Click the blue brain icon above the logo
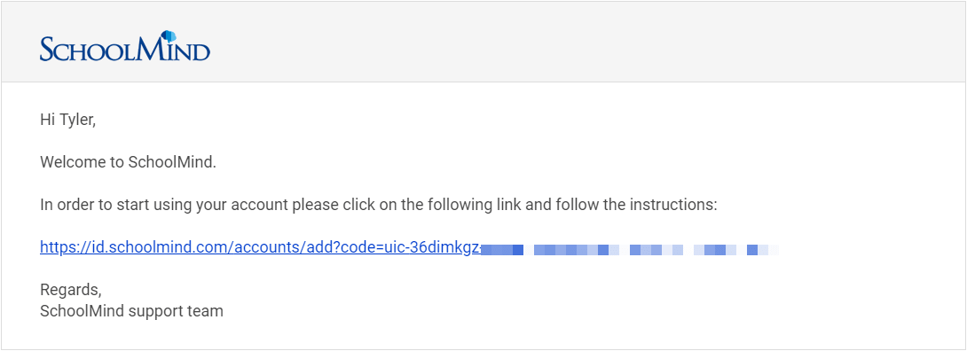This screenshot has height=351, width=967. point(169,36)
